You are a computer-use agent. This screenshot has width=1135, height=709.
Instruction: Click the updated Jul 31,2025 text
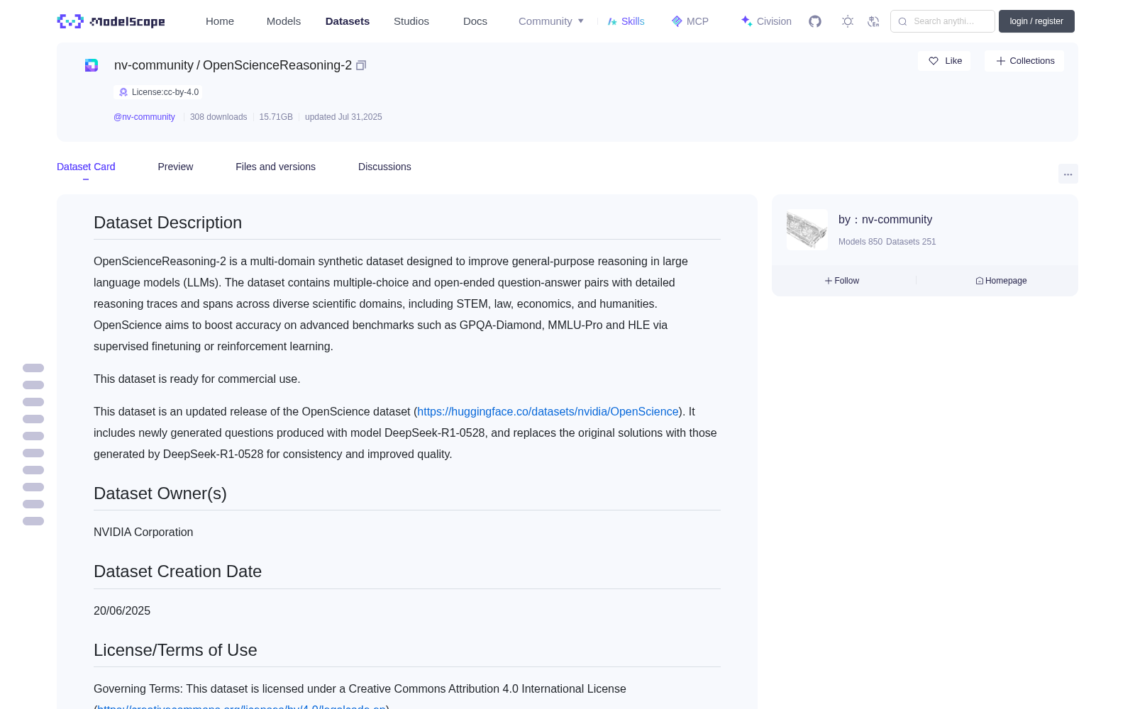343,117
